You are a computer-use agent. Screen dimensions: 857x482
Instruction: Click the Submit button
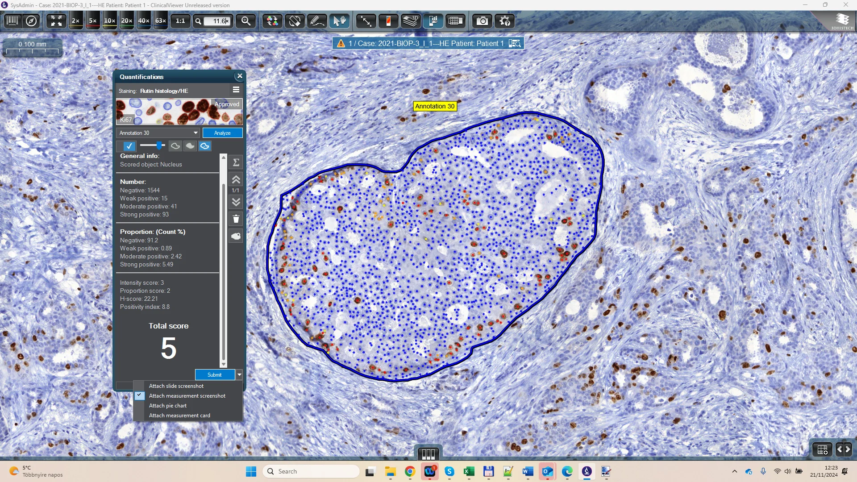click(215, 375)
